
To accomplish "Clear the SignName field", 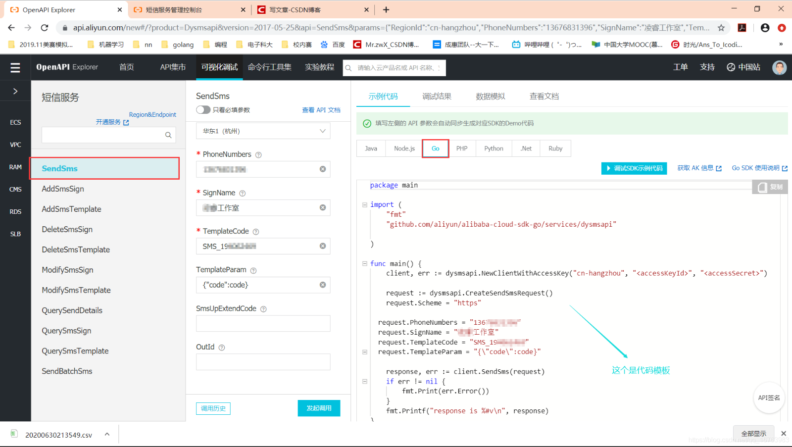I will coord(323,208).
